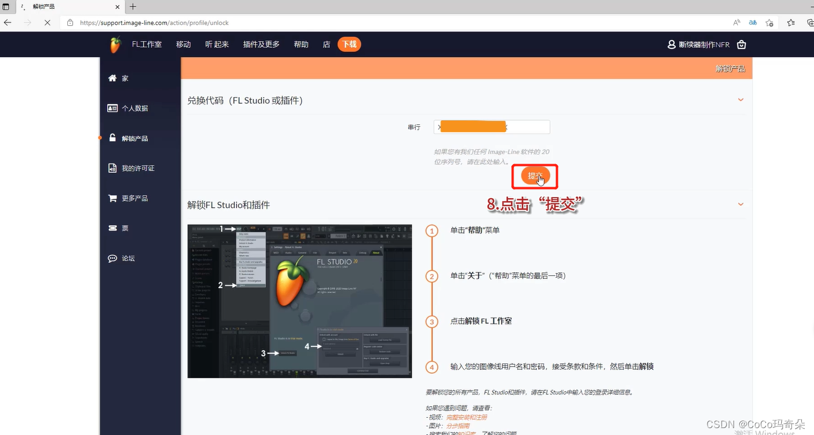Viewport: 814px width, 435px height.
Task: Click the FL Studio unlock tutorial screenshot
Action: tap(299, 301)
